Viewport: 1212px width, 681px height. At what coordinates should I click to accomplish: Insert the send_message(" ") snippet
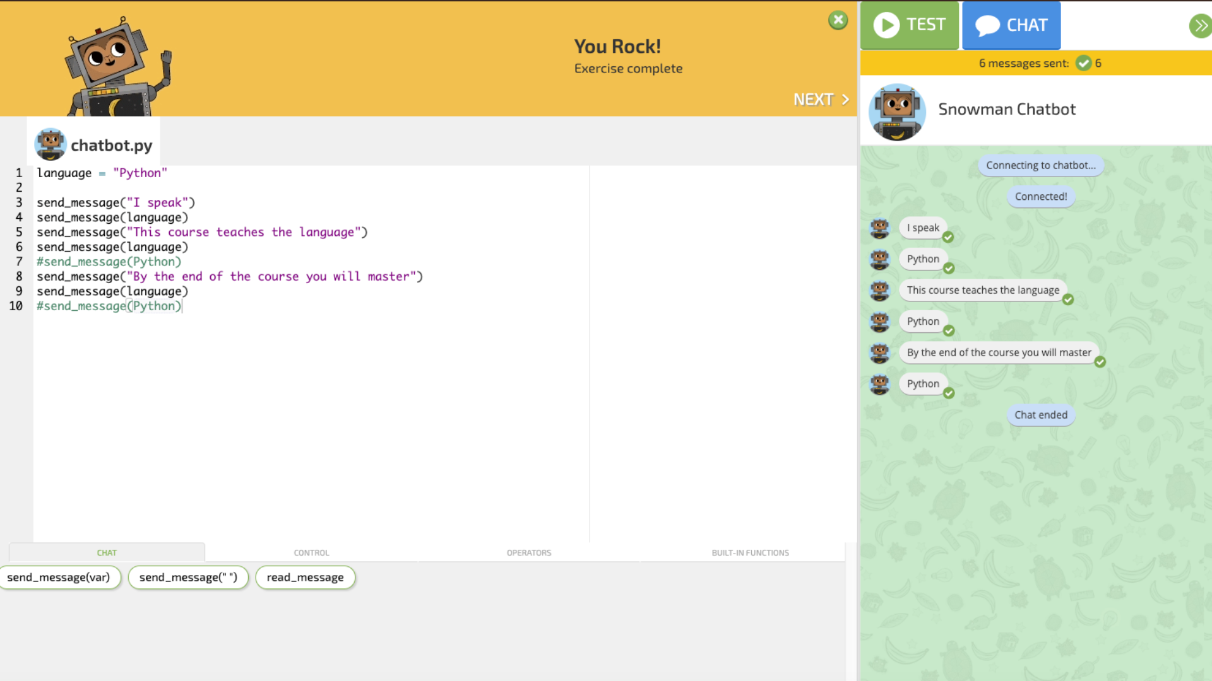coord(188,577)
